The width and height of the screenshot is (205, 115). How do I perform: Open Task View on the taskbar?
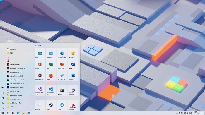[13, 113]
